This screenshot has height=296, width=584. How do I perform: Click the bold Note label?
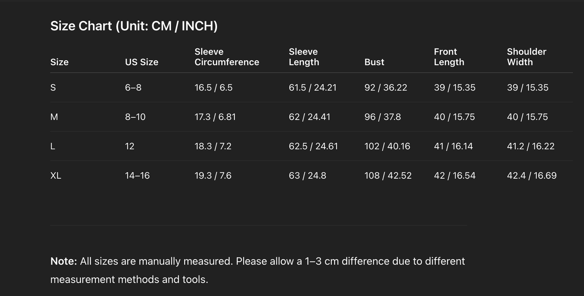(x=63, y=261)
